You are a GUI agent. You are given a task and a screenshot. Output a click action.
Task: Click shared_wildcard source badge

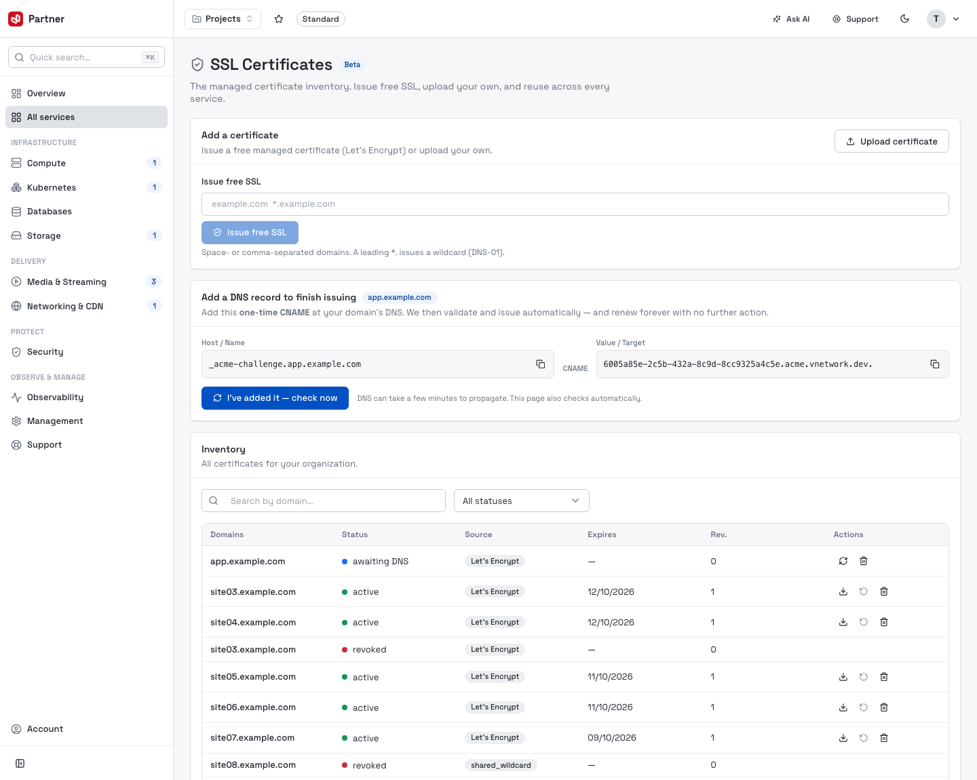click(501, 765)
